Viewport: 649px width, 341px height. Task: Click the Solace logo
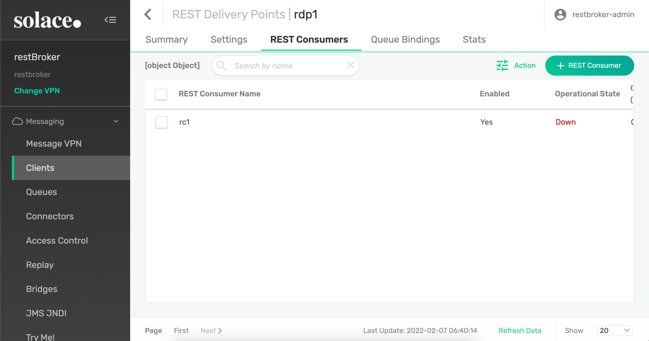(48, 20)
